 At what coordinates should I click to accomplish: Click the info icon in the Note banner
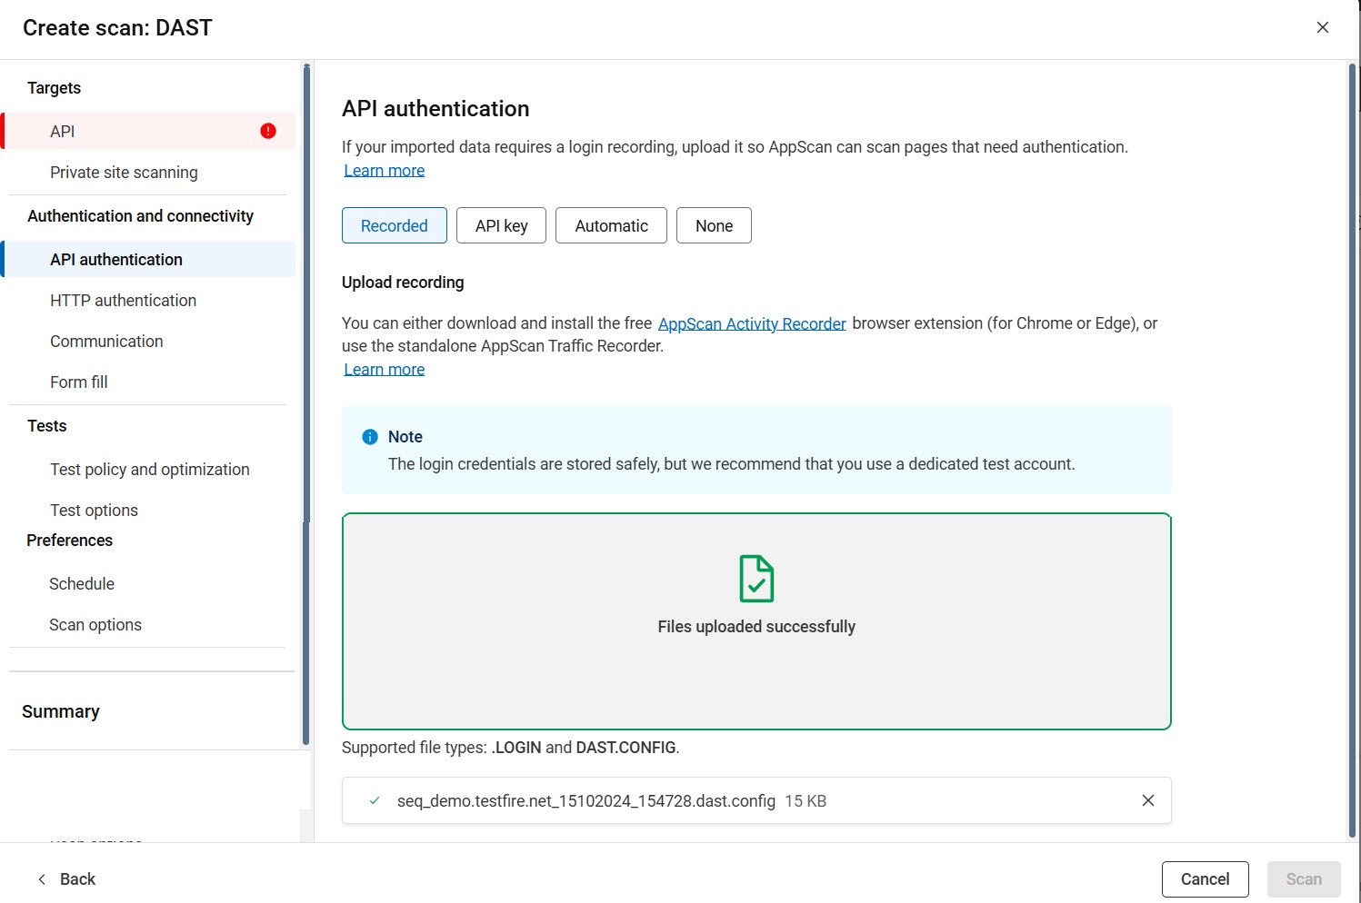point(369,436)
